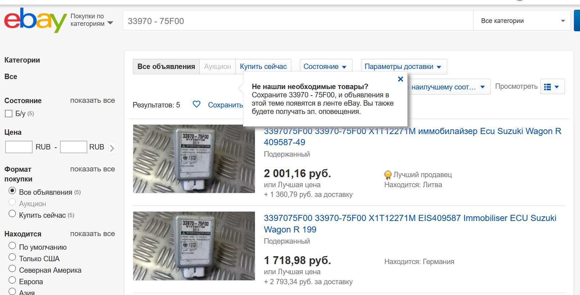Viewport: 580px width, 295px height.
Task: Click + 1 360,79 руб. за доставку text
Action: (308, 194)
